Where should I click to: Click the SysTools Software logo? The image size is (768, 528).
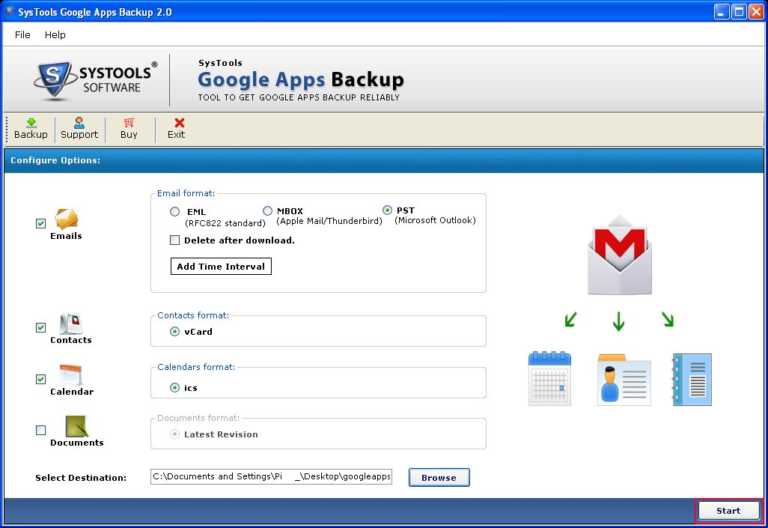pyautogui.click(x=96, y=80)
